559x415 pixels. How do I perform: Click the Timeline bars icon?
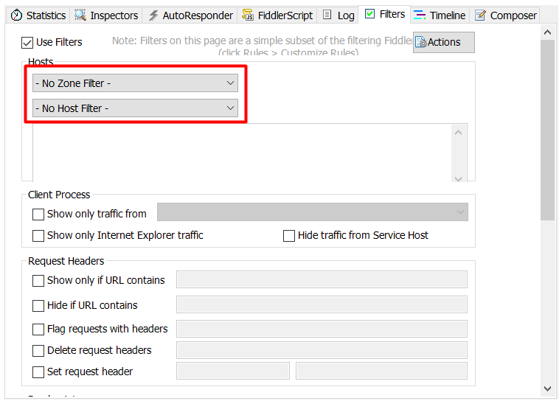point(420,15)
